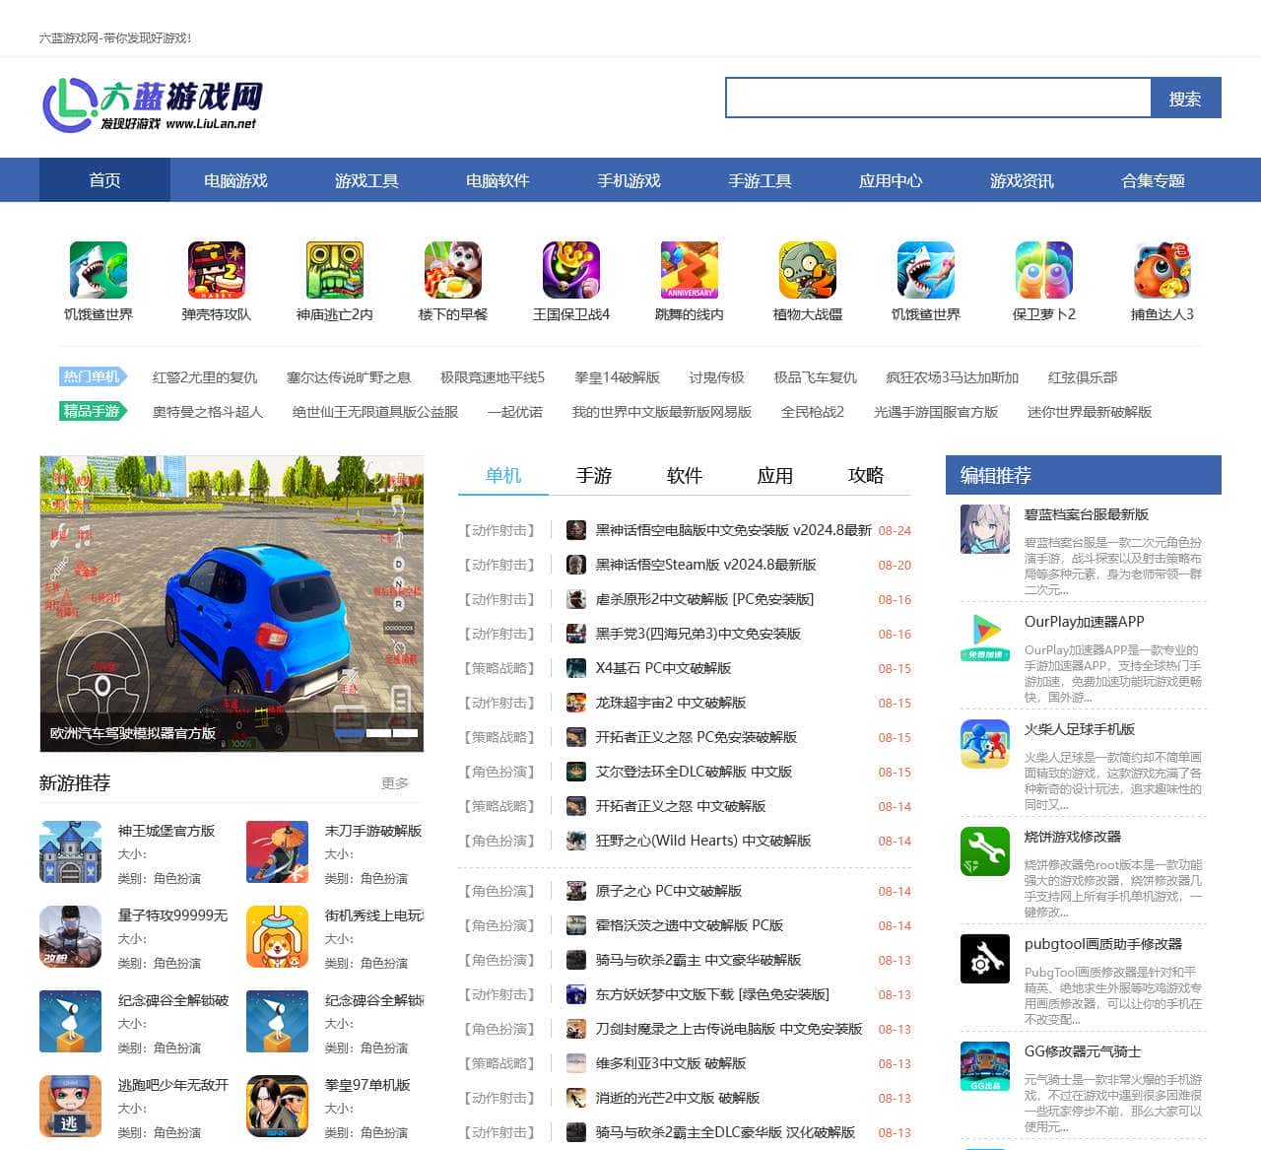Open the 植物大战僵尸 zombie icon
The image size is (1261, 1150).
[x=808, y=270]
